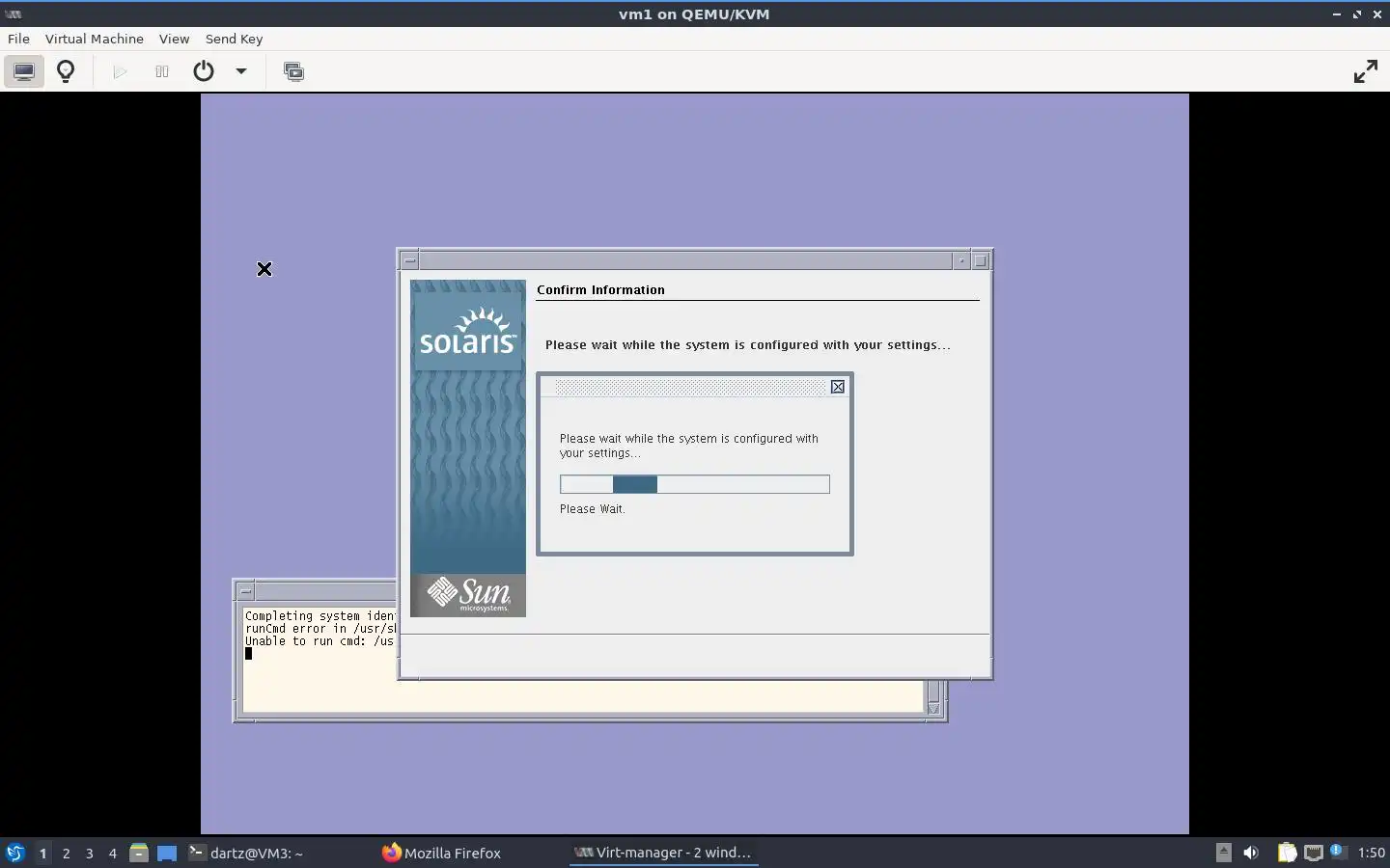The image size is (1390, 868).
Task: Open the file manager taskbar launcher
Action: pyautogui.click(x=139, y=853)
